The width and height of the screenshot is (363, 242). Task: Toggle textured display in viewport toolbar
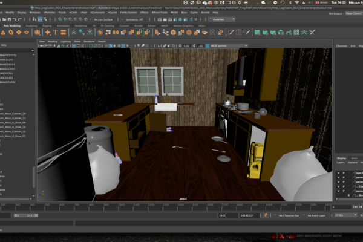point(123,46)
